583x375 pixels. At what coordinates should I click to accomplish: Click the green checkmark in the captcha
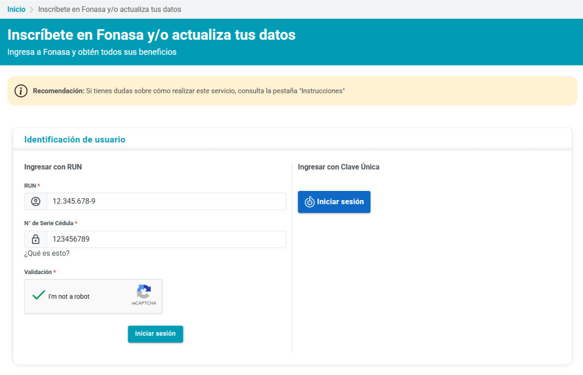pyautogui.click(x=39, y=295)
